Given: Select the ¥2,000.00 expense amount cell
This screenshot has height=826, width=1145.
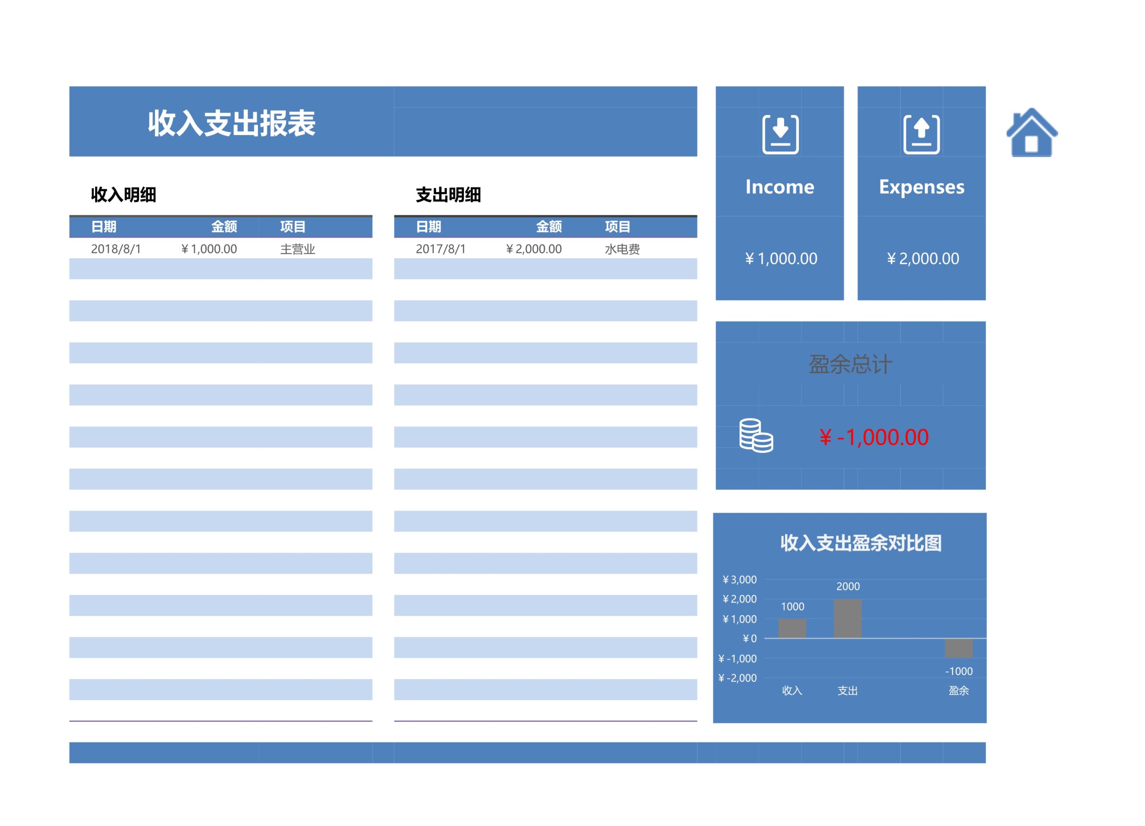Looking at the screenshot, I should tap(533, 249).
